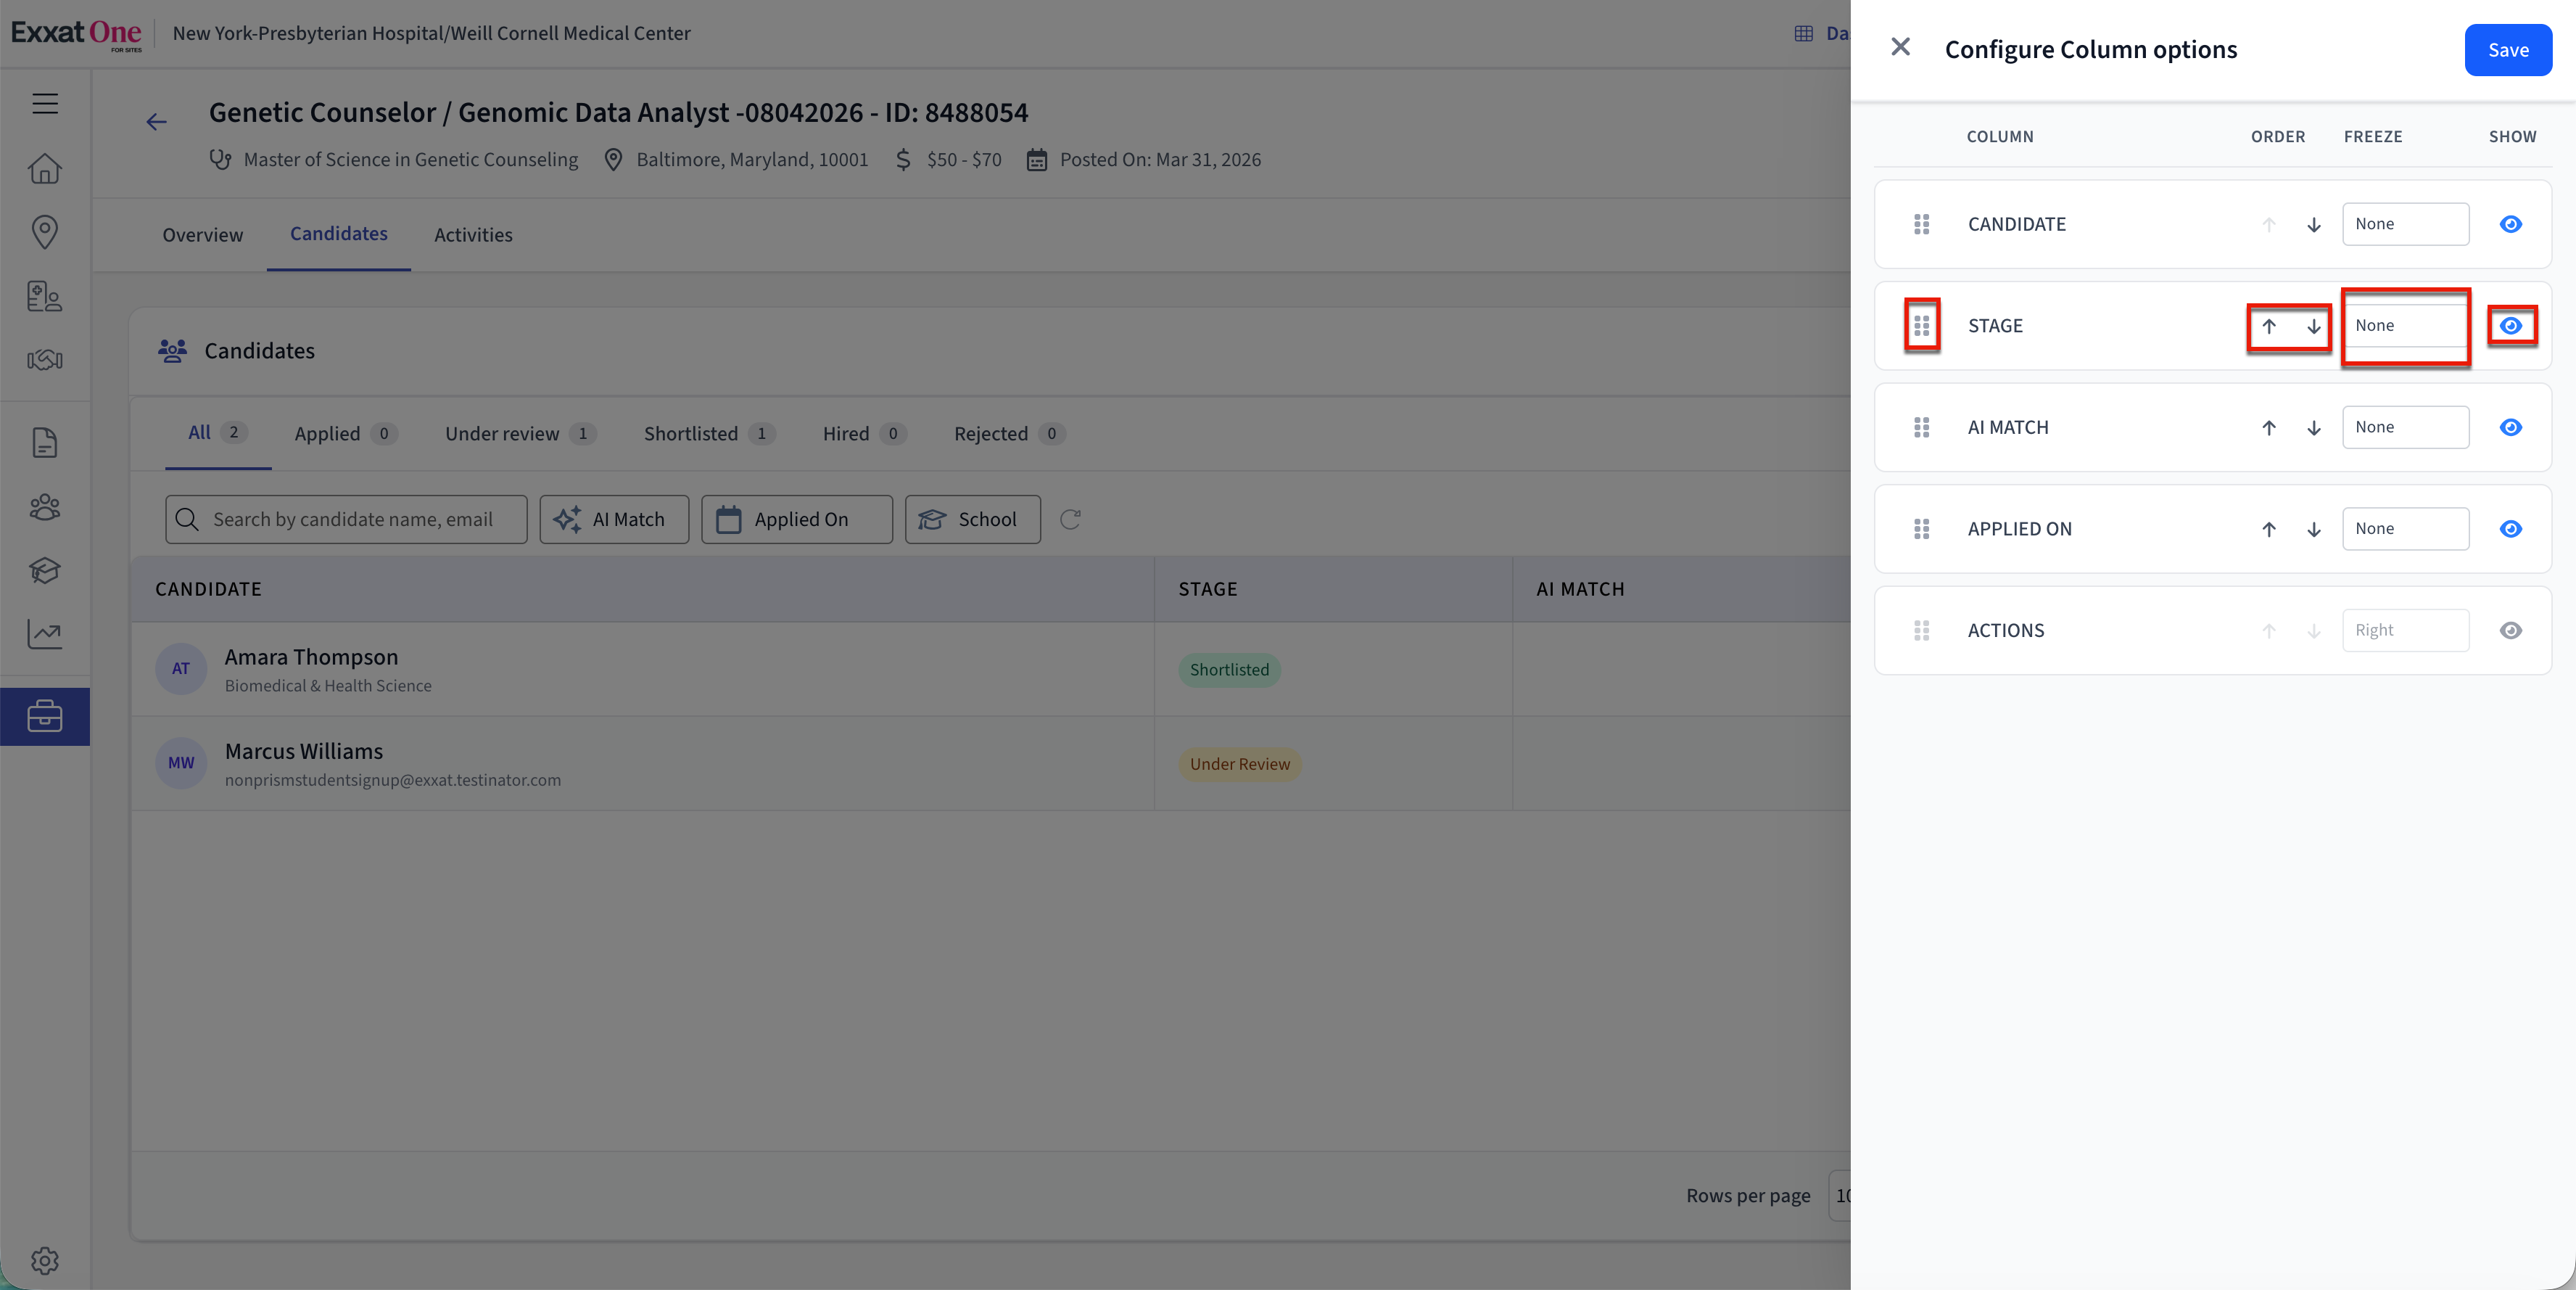Image resolution: width=2576 pixels, height=1290 pixels.
Task: Open the briefcase jobs sidebar icon
Action: coord(45,717)
